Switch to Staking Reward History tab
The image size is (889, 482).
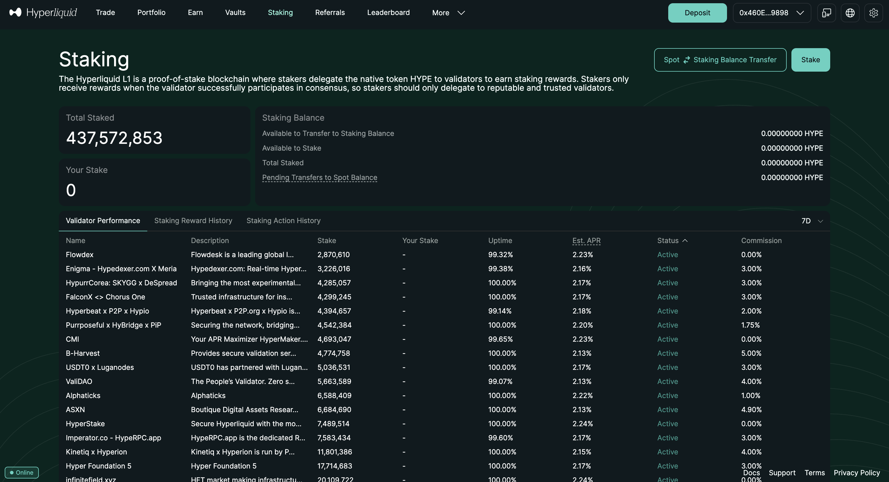pos(193,220)
